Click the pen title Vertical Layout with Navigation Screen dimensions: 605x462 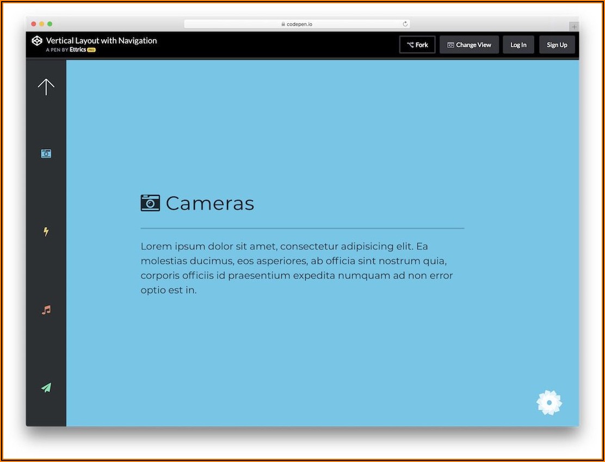pyautogui.click(x=101, y=40)
